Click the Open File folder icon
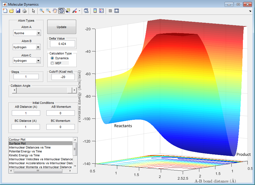 [12, 11]
